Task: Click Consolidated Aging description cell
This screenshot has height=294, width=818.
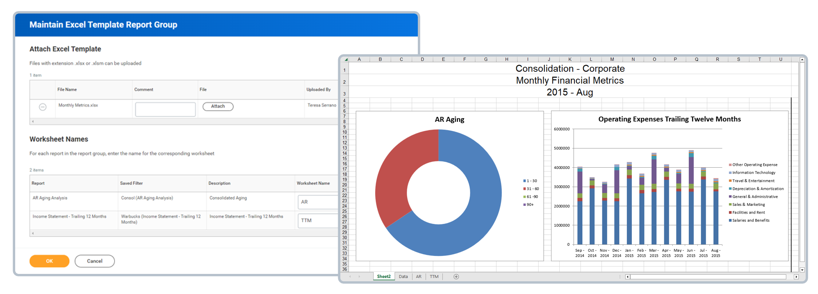Action: [x=228, y=198]
